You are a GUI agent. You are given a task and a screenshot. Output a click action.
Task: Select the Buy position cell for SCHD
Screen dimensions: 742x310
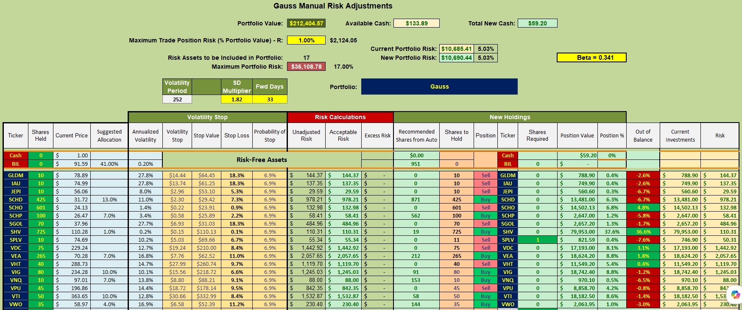pos(485,199)
